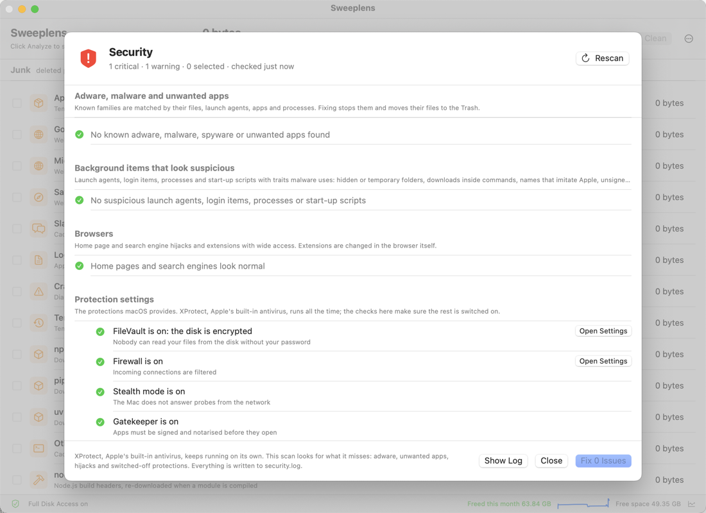Click the globe icon in row starting 'Mi'

coord(39,165)
